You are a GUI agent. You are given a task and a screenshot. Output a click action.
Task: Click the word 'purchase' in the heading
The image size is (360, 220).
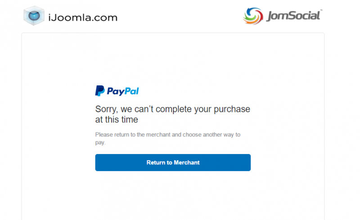click(x=232, y=109)
